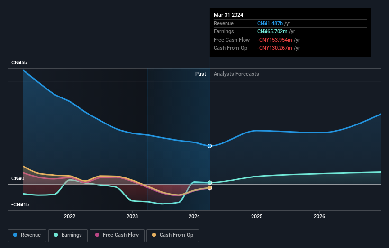Click the CN¥65.702m earnings value

click(272, 31)
